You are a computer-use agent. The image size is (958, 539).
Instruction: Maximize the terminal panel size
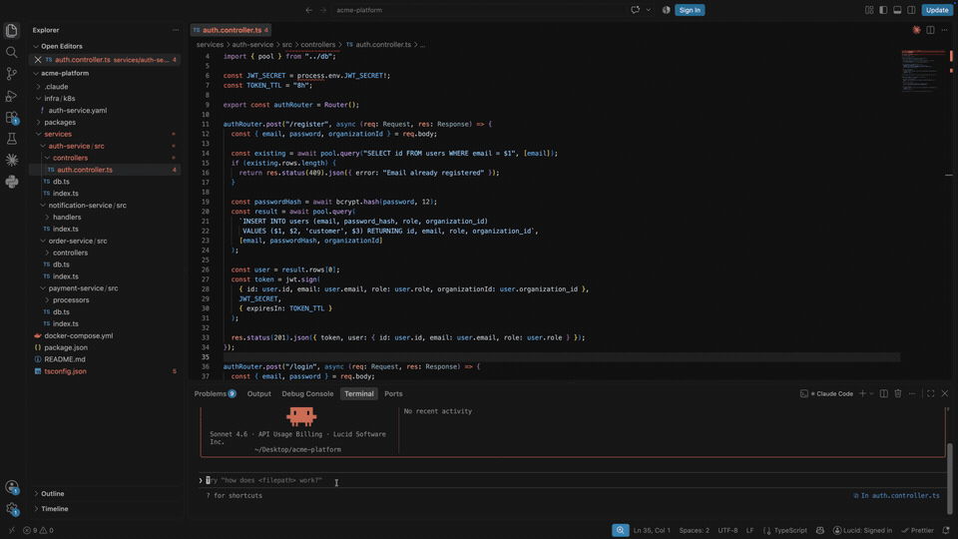click(x=930, y=393)
